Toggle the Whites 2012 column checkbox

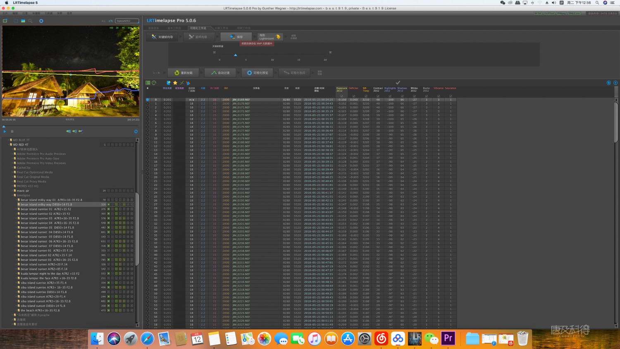[414, 96]
